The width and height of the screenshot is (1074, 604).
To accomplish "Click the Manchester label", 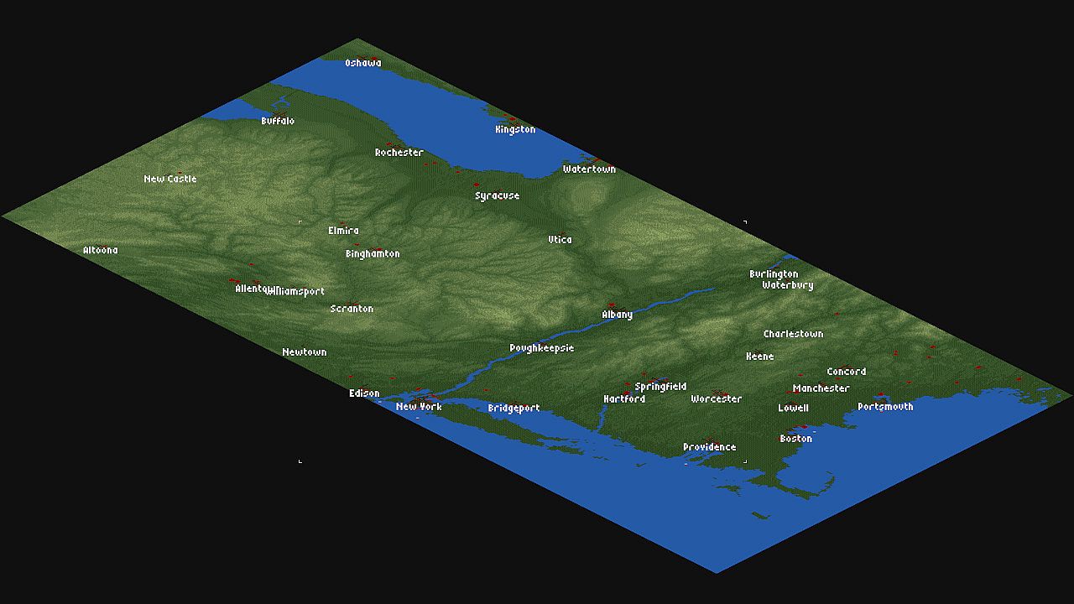I will click(x=821, y=388).
